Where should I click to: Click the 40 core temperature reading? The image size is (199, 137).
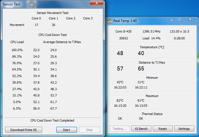tap(141, 53)
